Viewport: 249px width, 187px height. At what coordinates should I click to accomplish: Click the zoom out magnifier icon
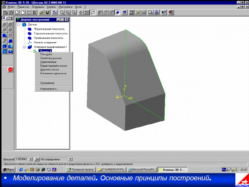point(74,12)
